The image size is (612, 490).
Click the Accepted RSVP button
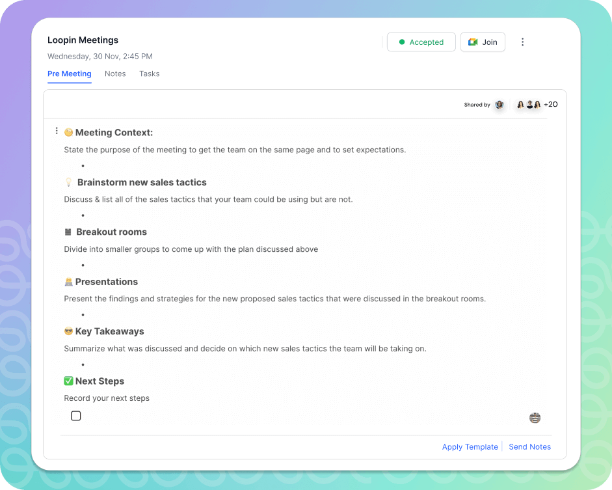[x=421, y=42]
